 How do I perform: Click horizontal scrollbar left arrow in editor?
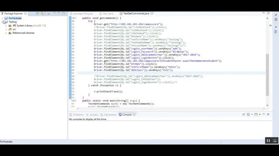point(78,109)
